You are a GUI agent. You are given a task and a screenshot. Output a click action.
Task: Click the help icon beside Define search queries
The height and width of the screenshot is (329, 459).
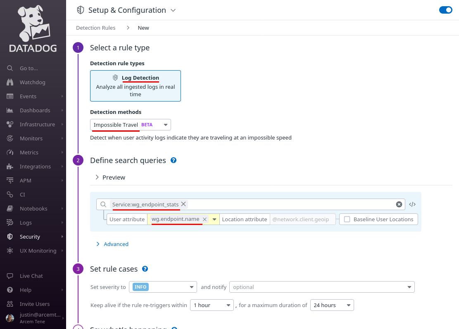pyautogui.click(x=174, y=160)
